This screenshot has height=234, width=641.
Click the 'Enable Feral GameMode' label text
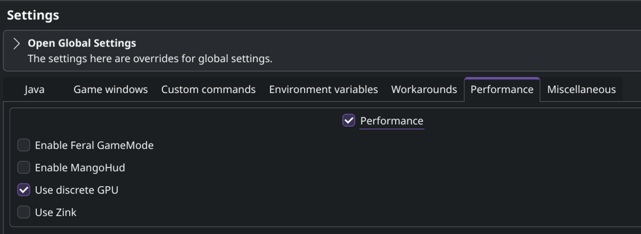click(94, 145)
